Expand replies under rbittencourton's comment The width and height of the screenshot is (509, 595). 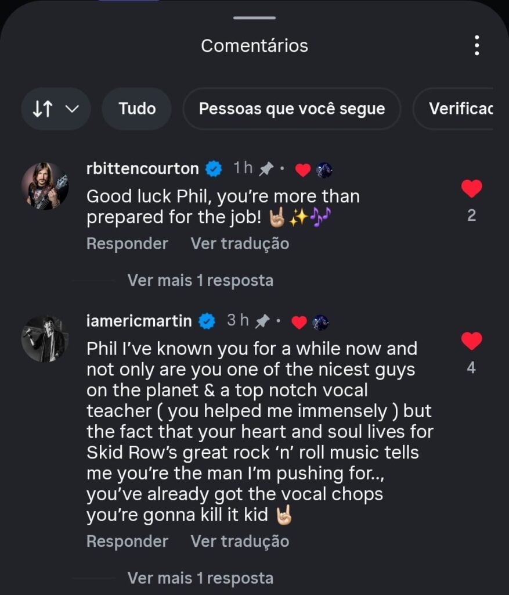(x=200, y=281)
